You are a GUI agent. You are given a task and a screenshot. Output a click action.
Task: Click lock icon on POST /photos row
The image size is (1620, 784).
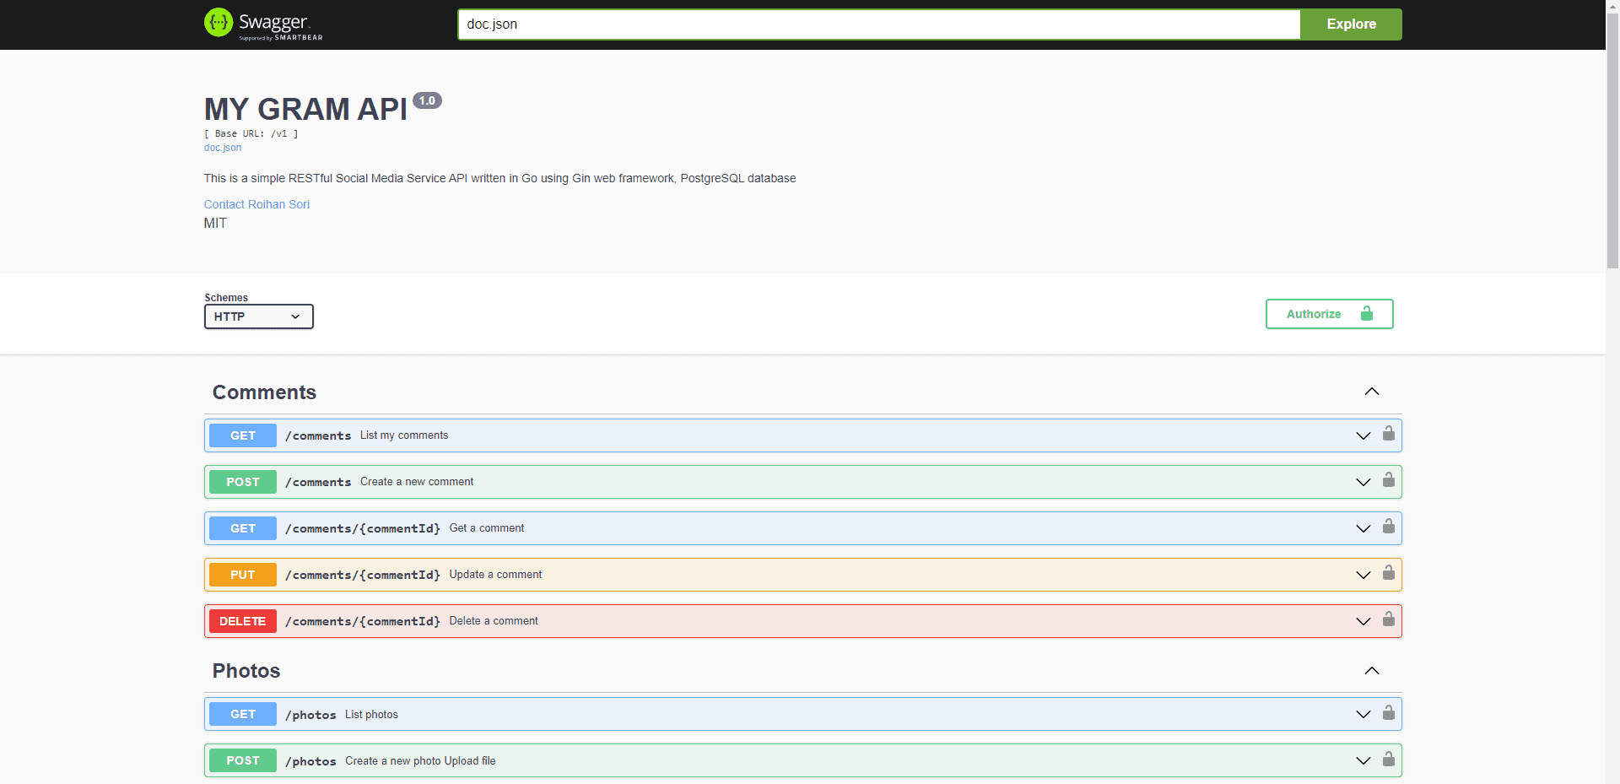tap(1388, 760)
